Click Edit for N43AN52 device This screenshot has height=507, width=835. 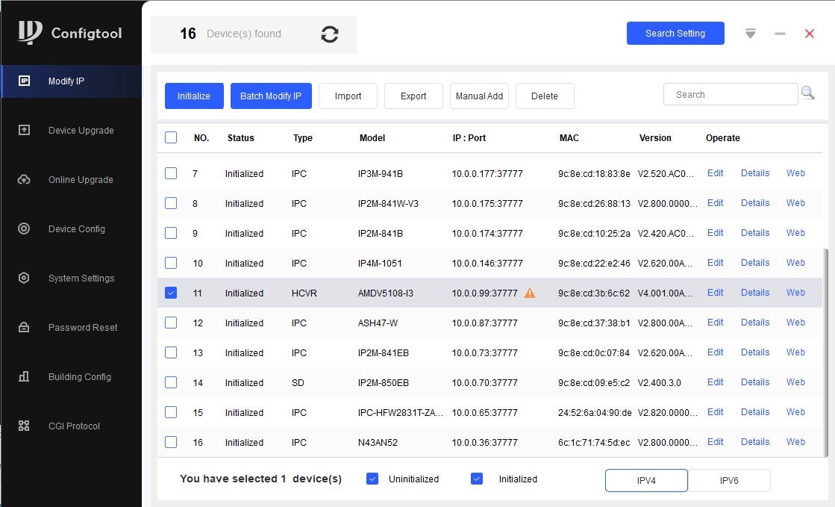point(715,442)
